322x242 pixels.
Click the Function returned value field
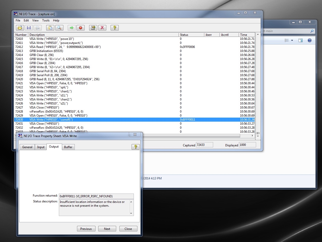pyautogui.click(x=96, y=196)
